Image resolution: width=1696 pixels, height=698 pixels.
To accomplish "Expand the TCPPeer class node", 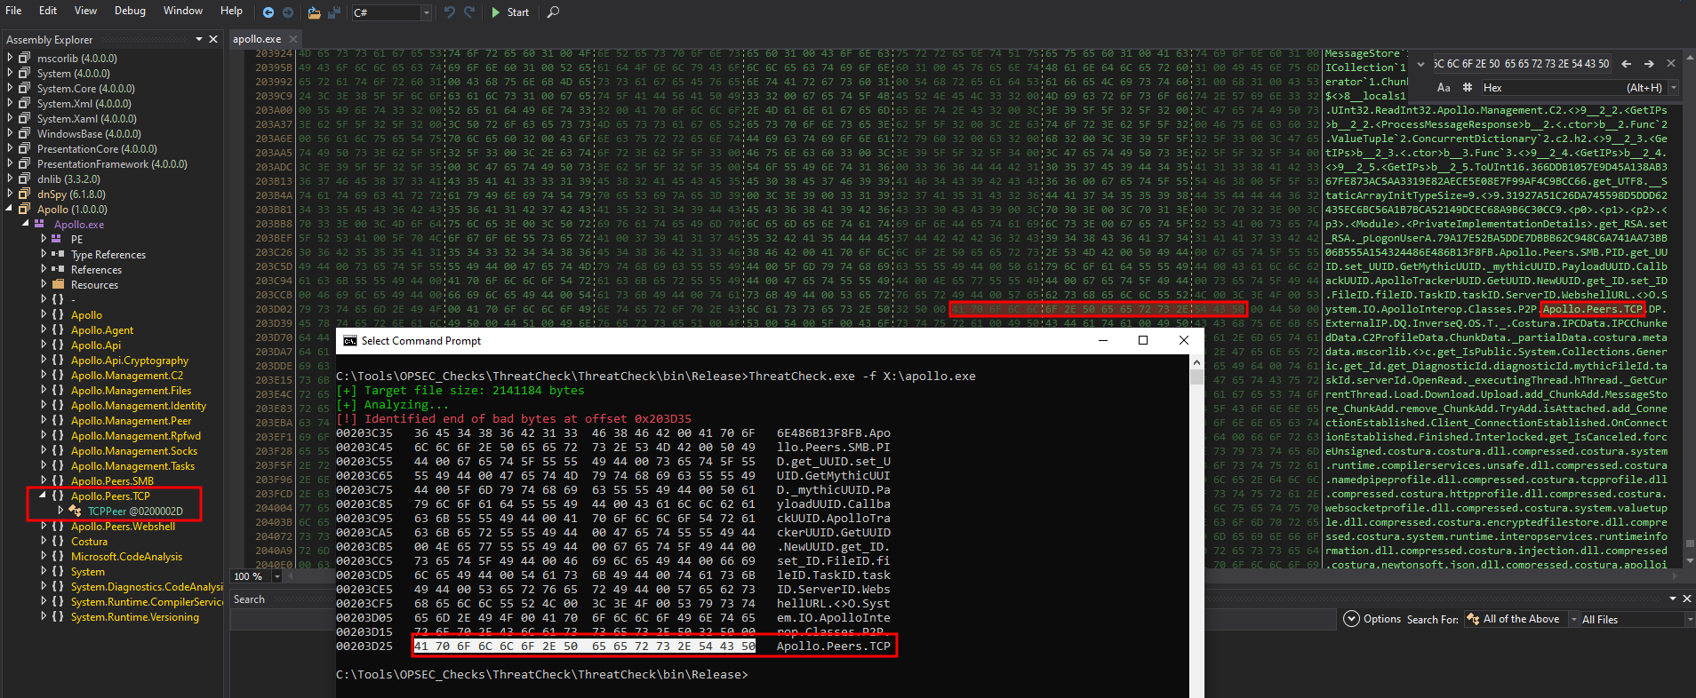I will coord(60,511).
